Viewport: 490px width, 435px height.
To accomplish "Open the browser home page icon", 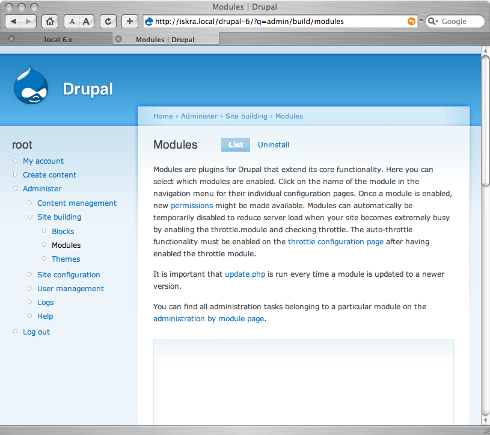I will 50,21.
